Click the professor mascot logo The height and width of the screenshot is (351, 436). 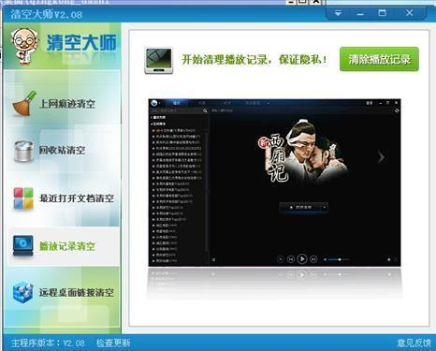(x=23, y=46)
